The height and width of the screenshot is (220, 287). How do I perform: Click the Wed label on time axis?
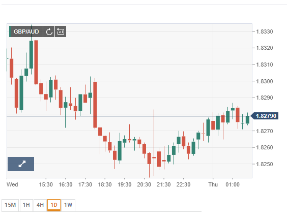(x=12, y=184)
